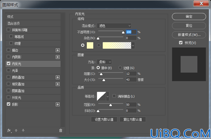Open the 方法 dropdown set to 柔和

104,62
